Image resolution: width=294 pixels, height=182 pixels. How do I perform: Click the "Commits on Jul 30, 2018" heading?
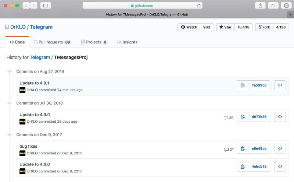point(40,103)
